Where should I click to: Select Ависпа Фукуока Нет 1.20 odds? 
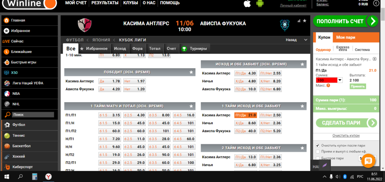pyautogui.click(x=135, y=89)
